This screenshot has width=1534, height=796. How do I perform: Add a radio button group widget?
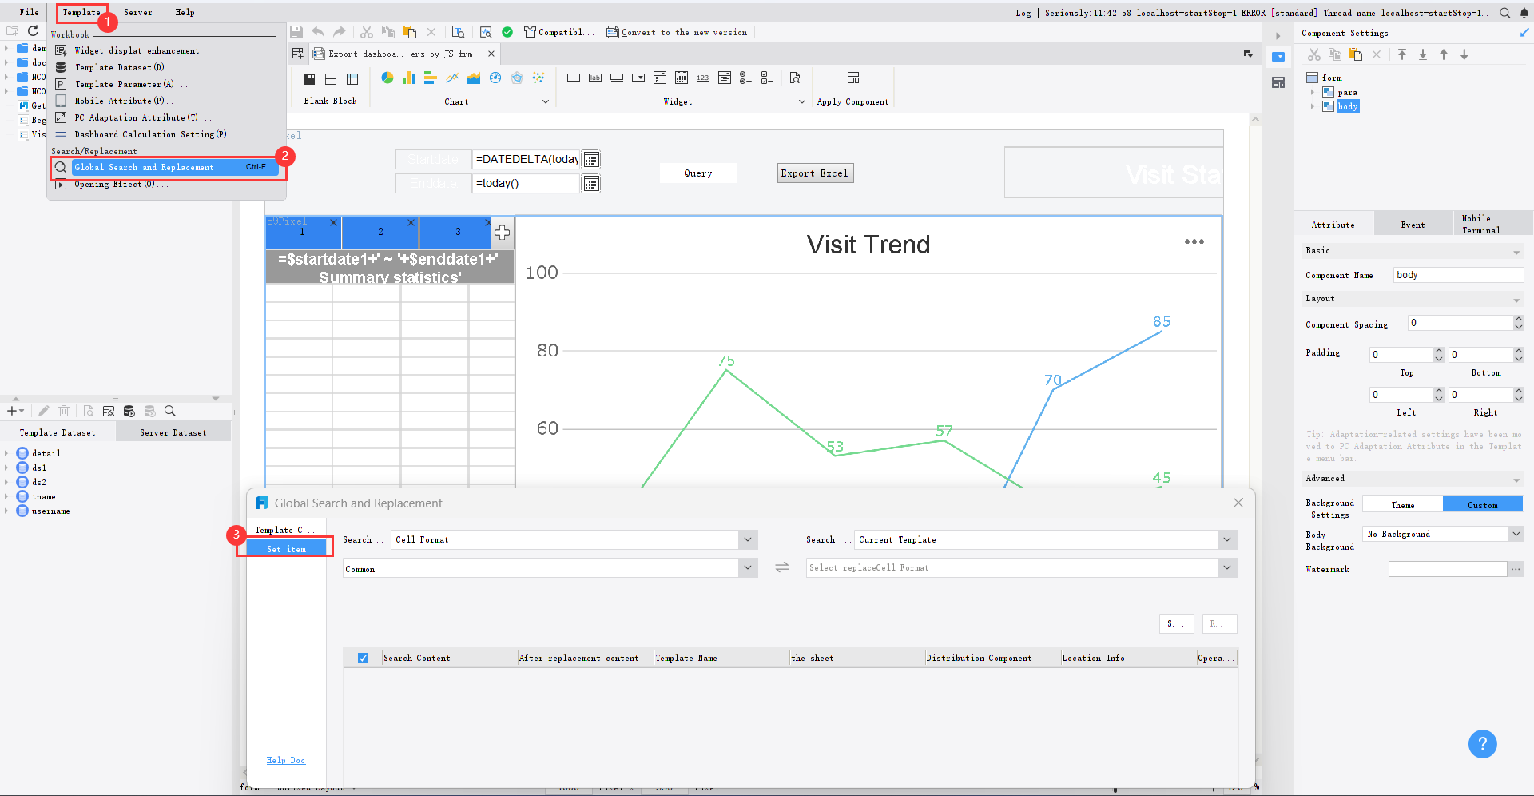(745, 78)
